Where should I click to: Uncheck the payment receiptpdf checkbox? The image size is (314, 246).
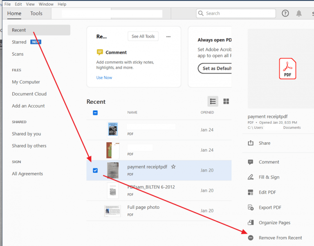point(95,170)
